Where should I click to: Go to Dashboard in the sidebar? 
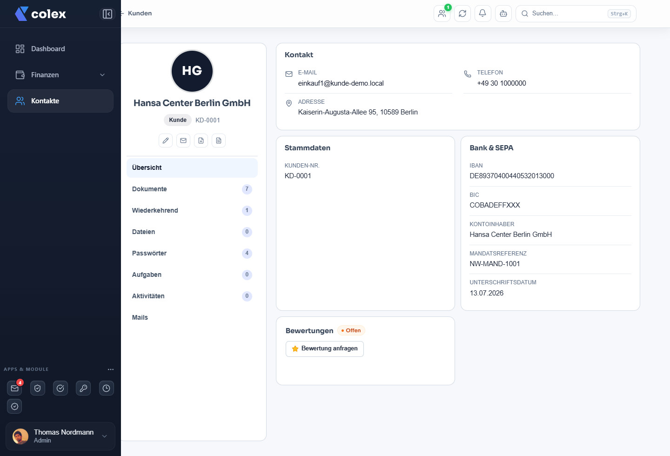(60, 49)
